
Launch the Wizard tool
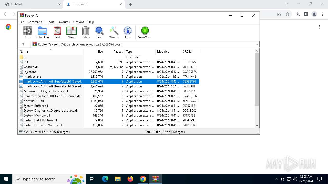pos(114,32)
